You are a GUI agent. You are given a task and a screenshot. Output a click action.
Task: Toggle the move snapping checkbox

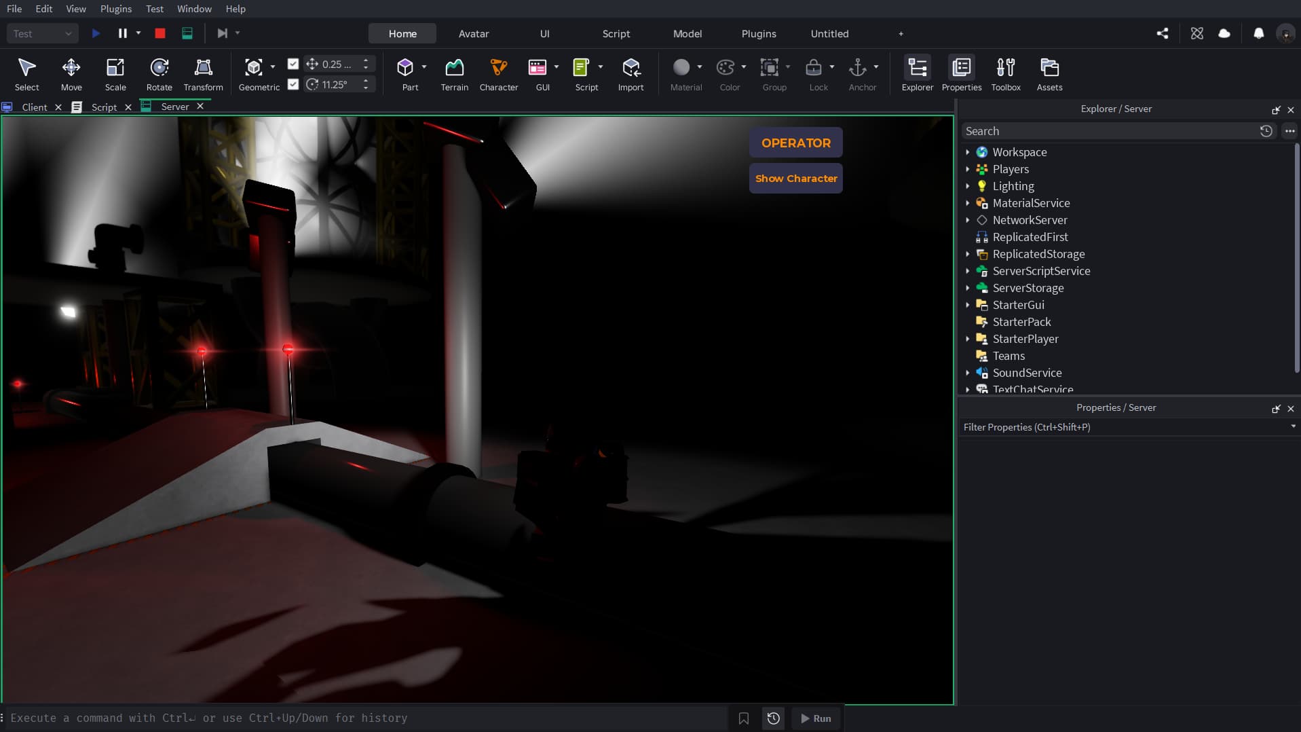pos(293,64)
